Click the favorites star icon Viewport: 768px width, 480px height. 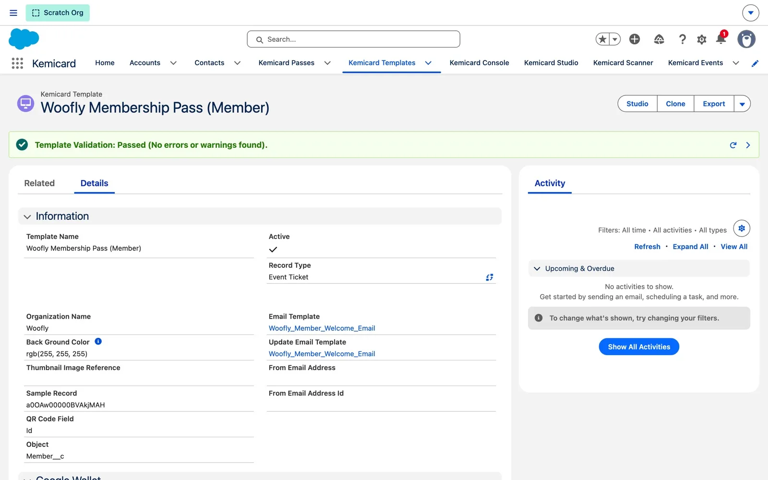click(x=602, y=39)
